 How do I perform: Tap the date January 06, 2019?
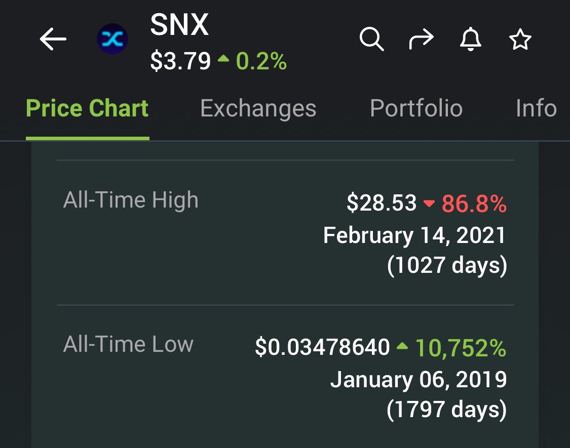(419, 379)
